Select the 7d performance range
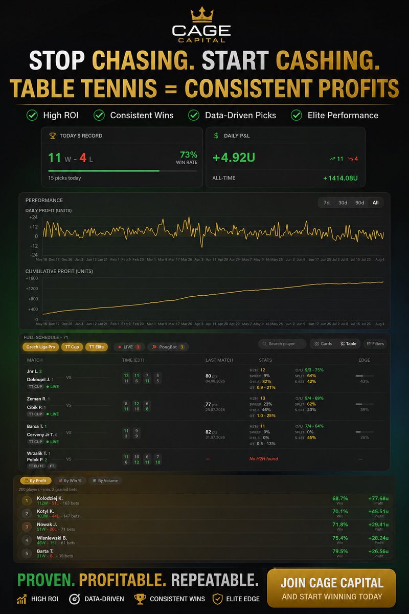Screen dimensions: 409x614 tap(326, 203)
